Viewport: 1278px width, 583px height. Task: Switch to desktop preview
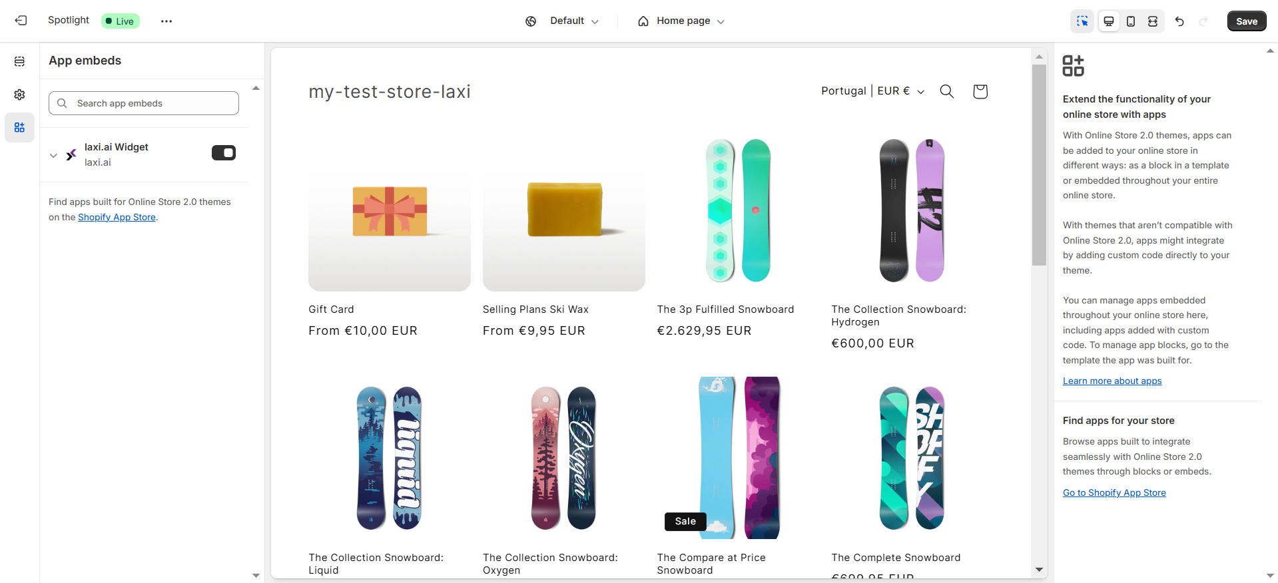coord(1108,21)
